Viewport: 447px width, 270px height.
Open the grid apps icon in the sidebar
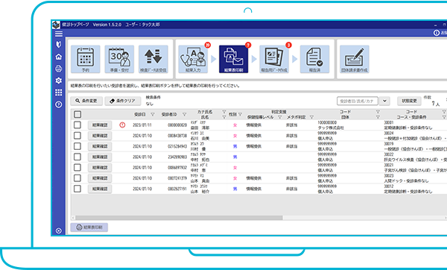tap(59, 92)
